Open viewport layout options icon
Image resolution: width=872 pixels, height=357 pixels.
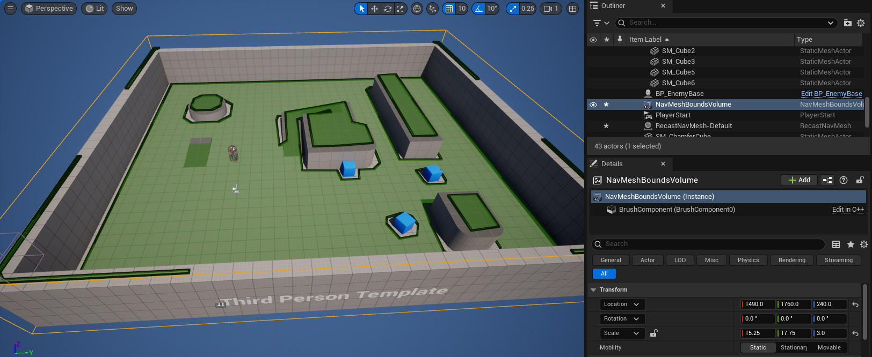tap(573, 9)
